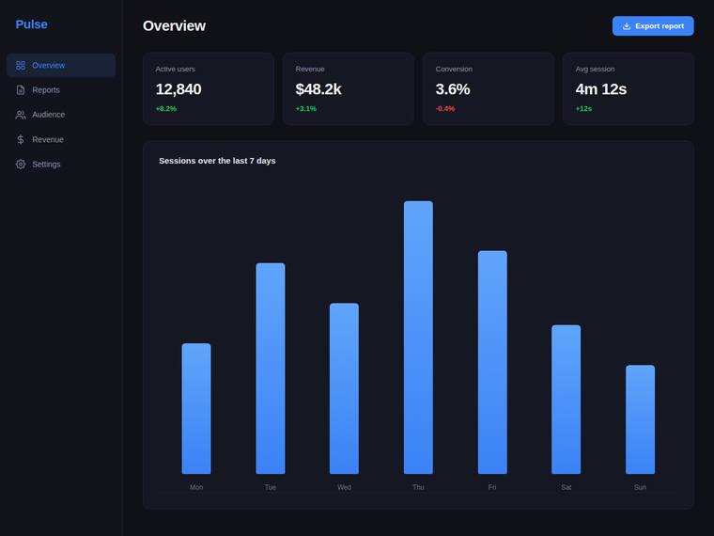Click the Revenue dollar sign icon
The image size is (714, 536).
(21, 139)
